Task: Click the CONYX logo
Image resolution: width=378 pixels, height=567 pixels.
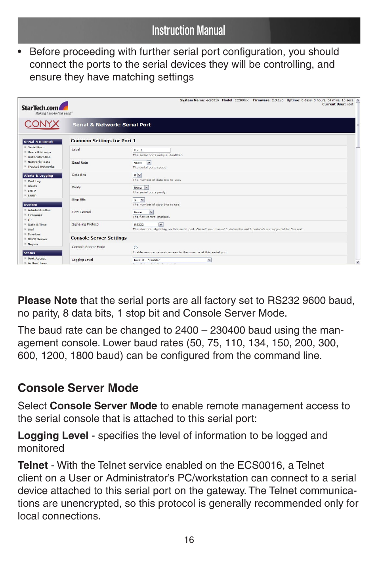Action: (x=42, y=124)
